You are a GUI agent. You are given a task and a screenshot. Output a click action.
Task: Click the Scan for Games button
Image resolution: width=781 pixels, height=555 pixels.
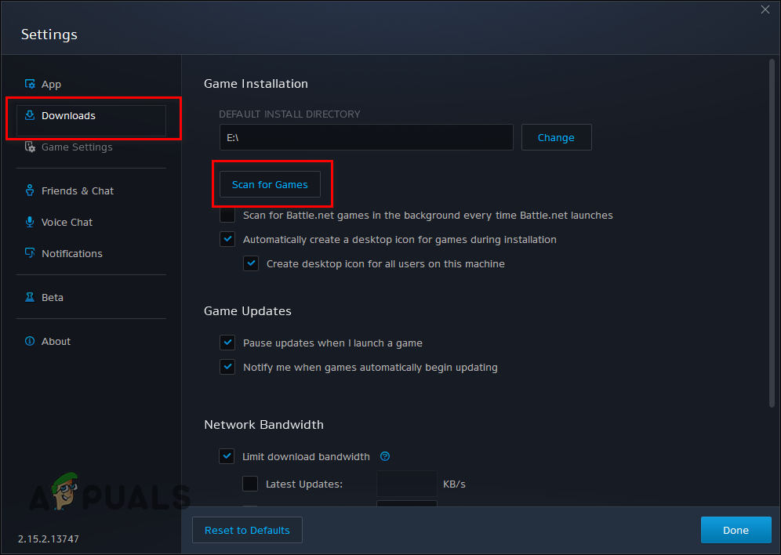click(270, 184)
